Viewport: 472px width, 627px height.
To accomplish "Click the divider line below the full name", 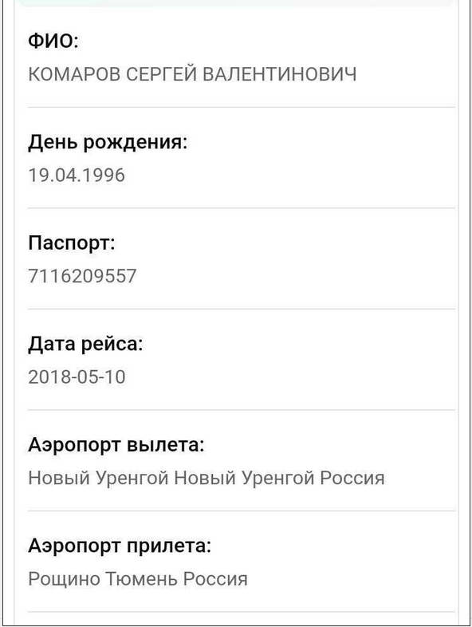I will [242, 107].
